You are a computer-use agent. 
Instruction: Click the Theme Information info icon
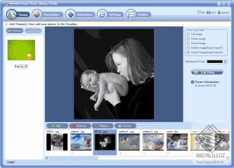pos(192,82)
